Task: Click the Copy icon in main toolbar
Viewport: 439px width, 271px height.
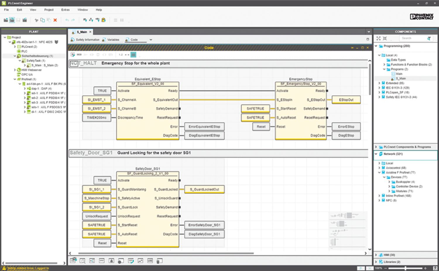Action: pyautogui.click(x=42, y=20)
